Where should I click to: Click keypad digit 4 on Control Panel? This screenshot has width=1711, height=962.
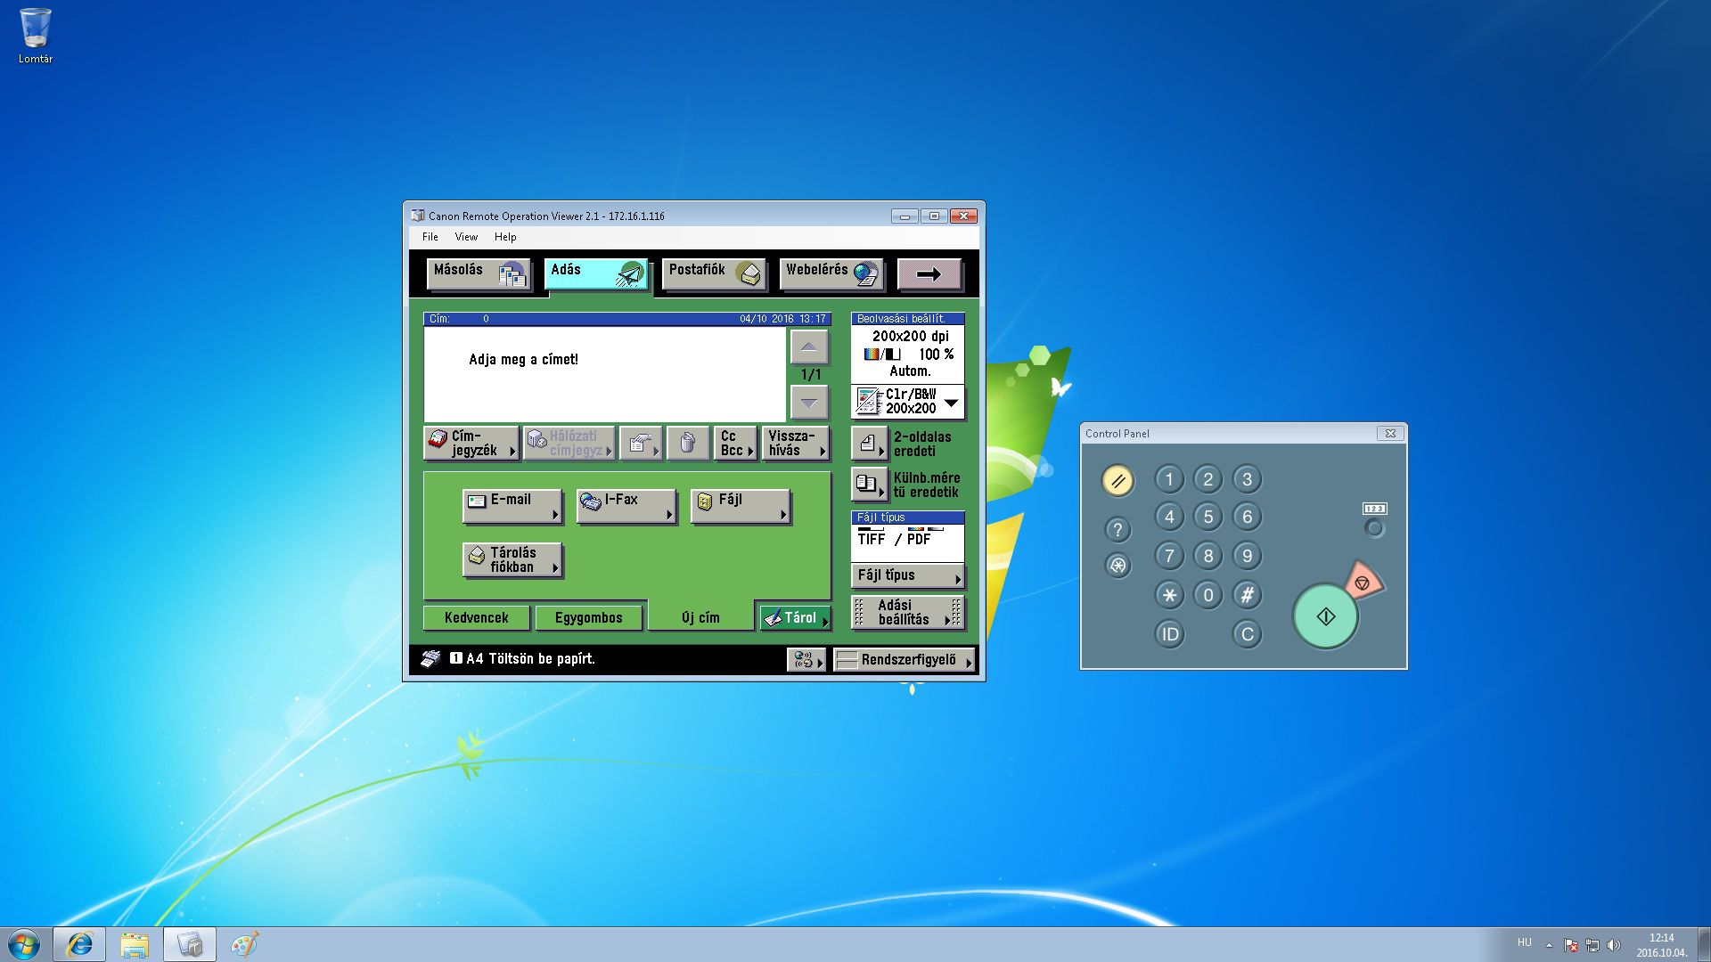click(1169, 517)
